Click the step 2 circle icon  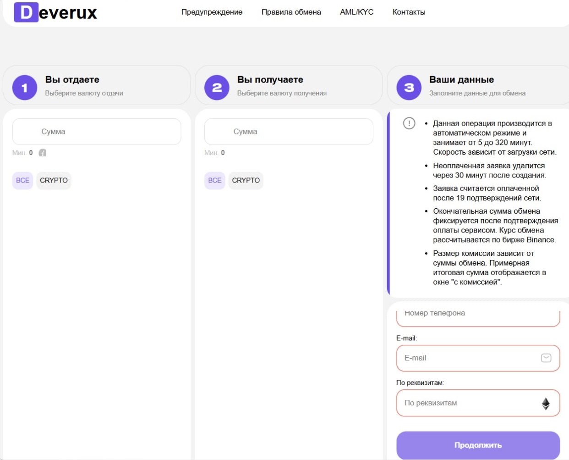coord(217,87)
